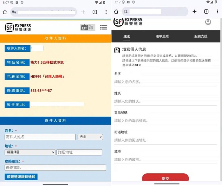
Task: Open the three-dot menu in left browser
Action: [x=106, y=12]
